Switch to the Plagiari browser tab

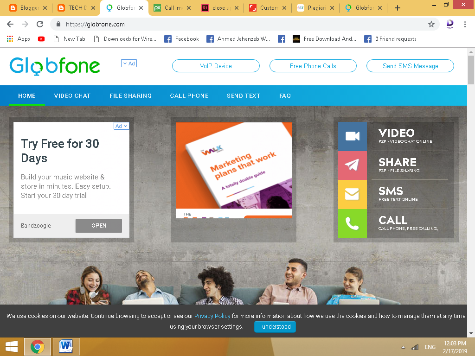click(x=317, y=7)
